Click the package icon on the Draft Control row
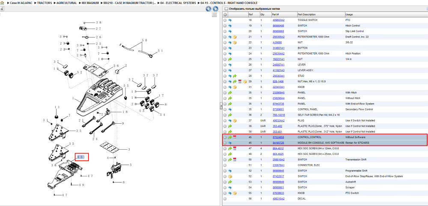This screenshot has height=206, width=428. tap(235, 37)
